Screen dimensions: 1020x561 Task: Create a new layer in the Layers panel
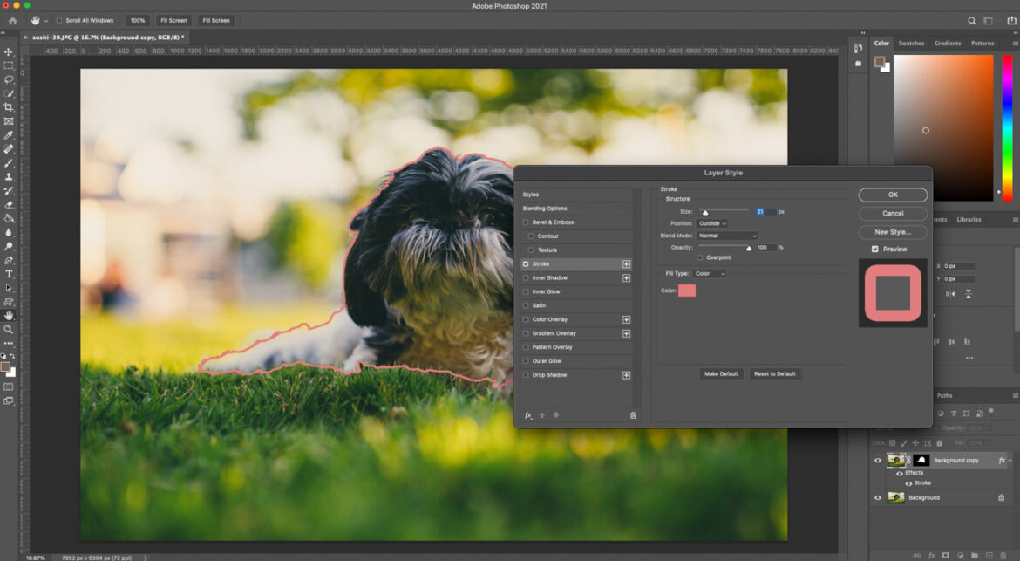(989, 555)
